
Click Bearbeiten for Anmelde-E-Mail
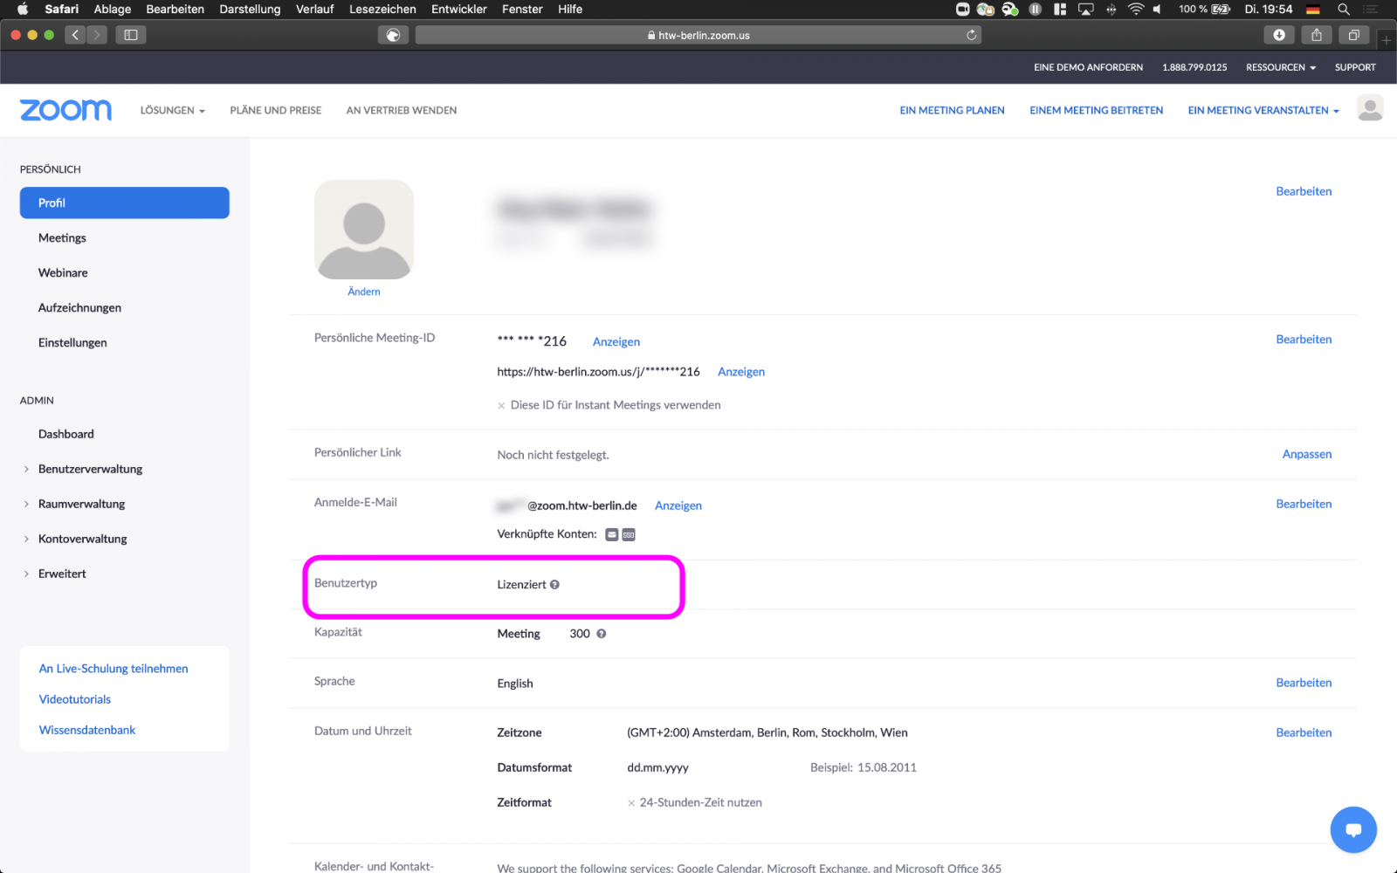[x=1304, y=504]
